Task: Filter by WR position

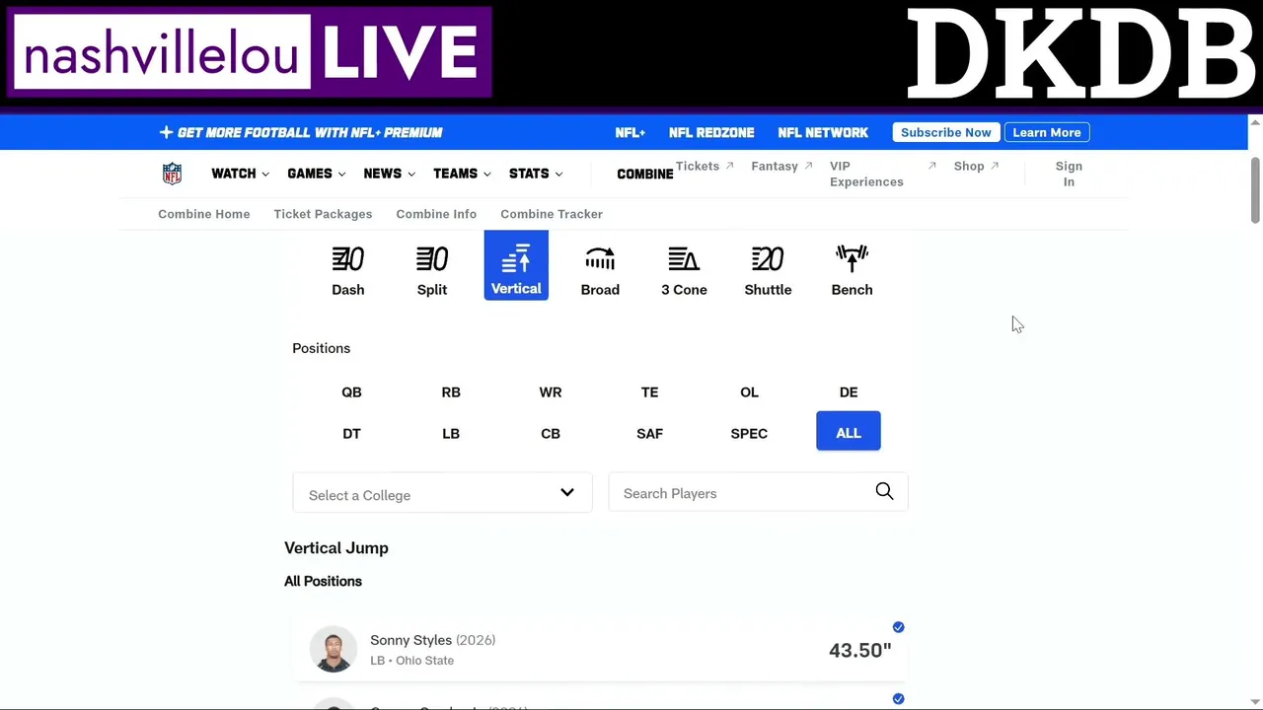Action: (551, 392)
